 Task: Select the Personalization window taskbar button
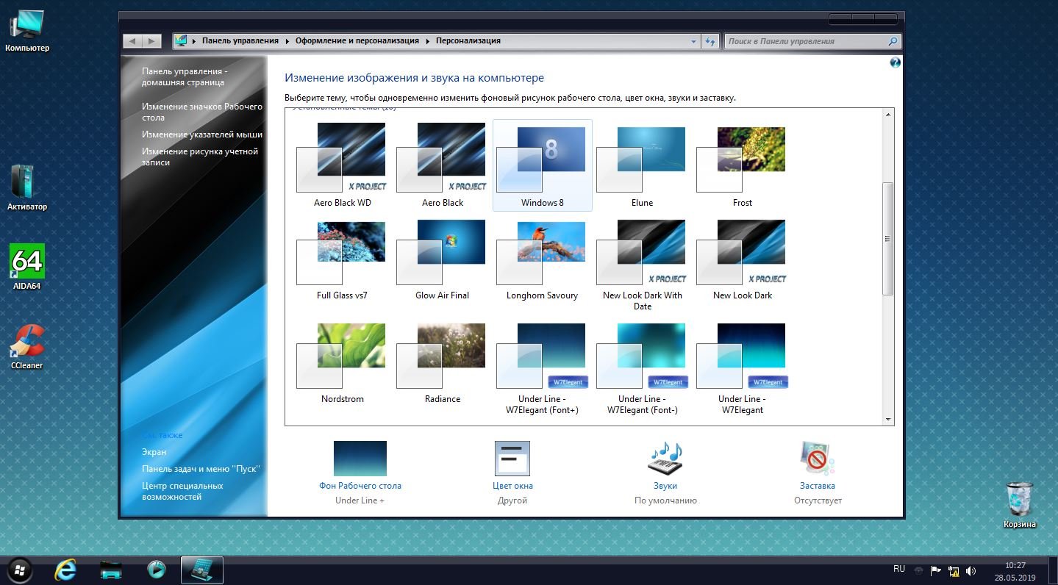click(201, 570)
